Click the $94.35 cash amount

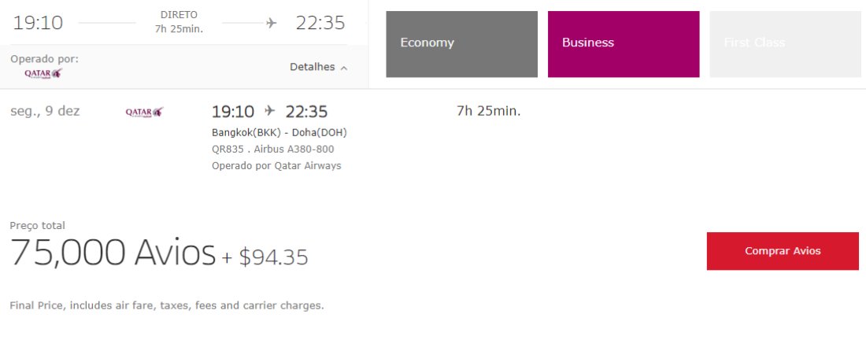point(273,257)
